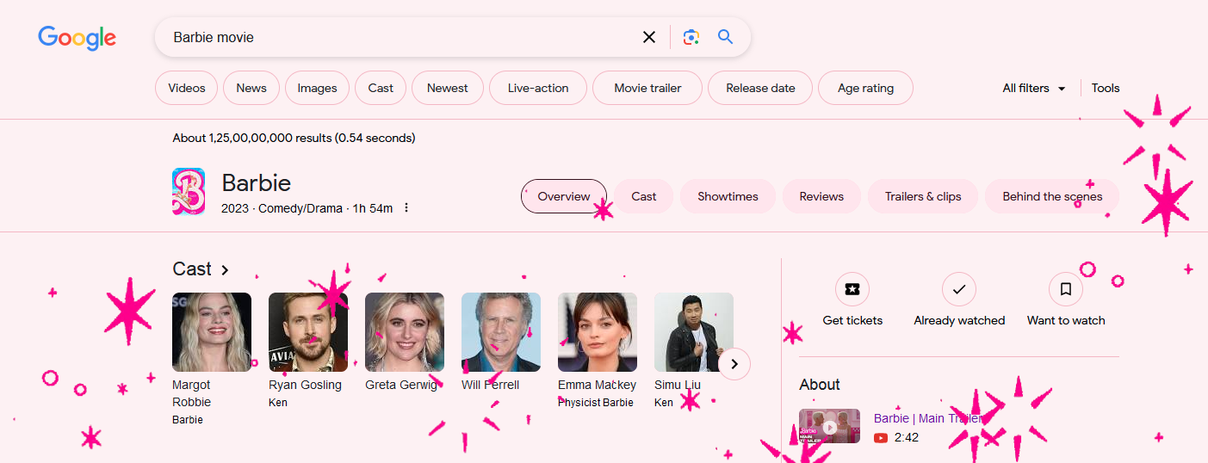Open Simu Liu's cast photo
The width and height of the screenshot is (1208, 463).
tap(694, 332)
